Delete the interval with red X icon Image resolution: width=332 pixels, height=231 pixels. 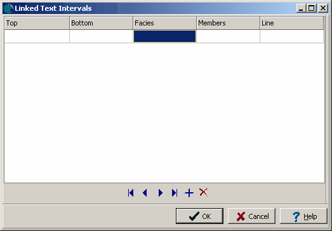203,192
